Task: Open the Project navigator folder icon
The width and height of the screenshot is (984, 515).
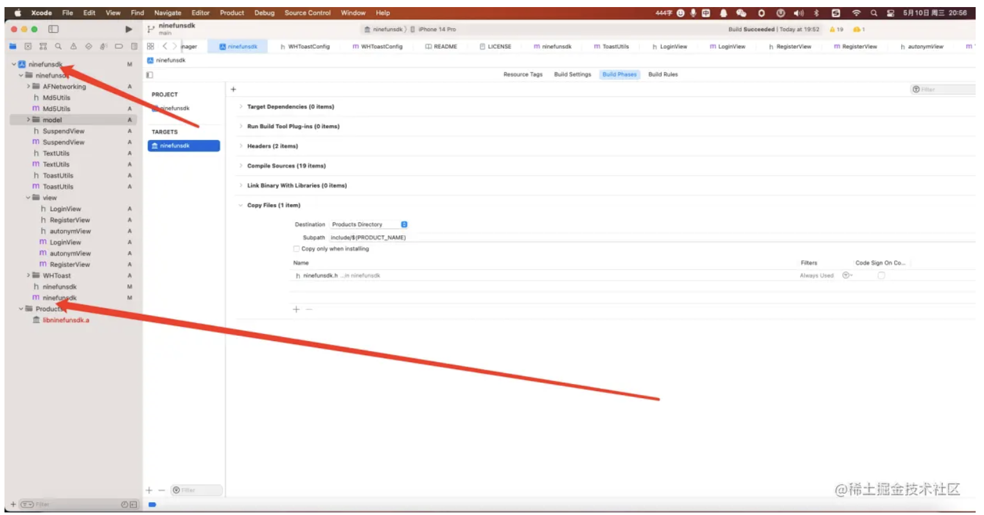Action: pos(13,46)
